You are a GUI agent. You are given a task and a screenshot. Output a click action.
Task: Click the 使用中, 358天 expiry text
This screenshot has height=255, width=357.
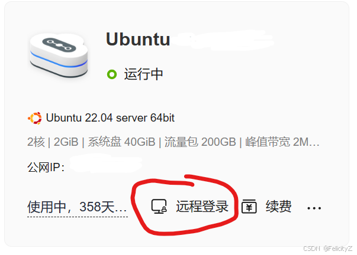click(x=77, y=207)
